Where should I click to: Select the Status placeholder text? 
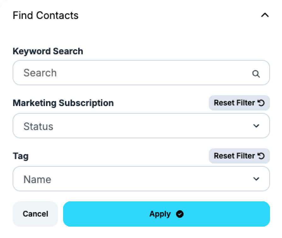[38, 126]
